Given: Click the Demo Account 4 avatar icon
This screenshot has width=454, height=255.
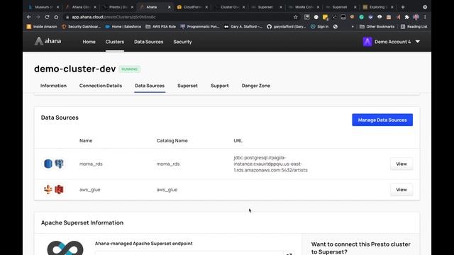Looking at the screenshot, I should [x=367, y=42].
